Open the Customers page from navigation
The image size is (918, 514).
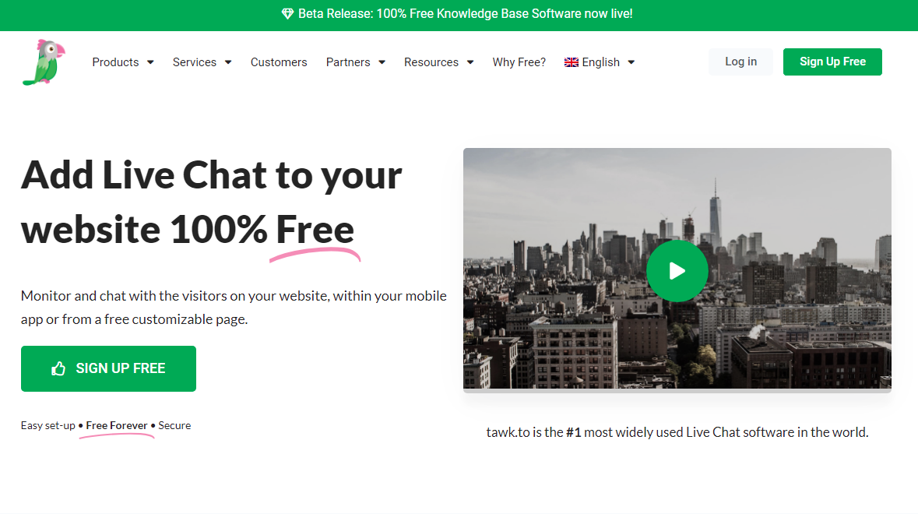(279, 62)
